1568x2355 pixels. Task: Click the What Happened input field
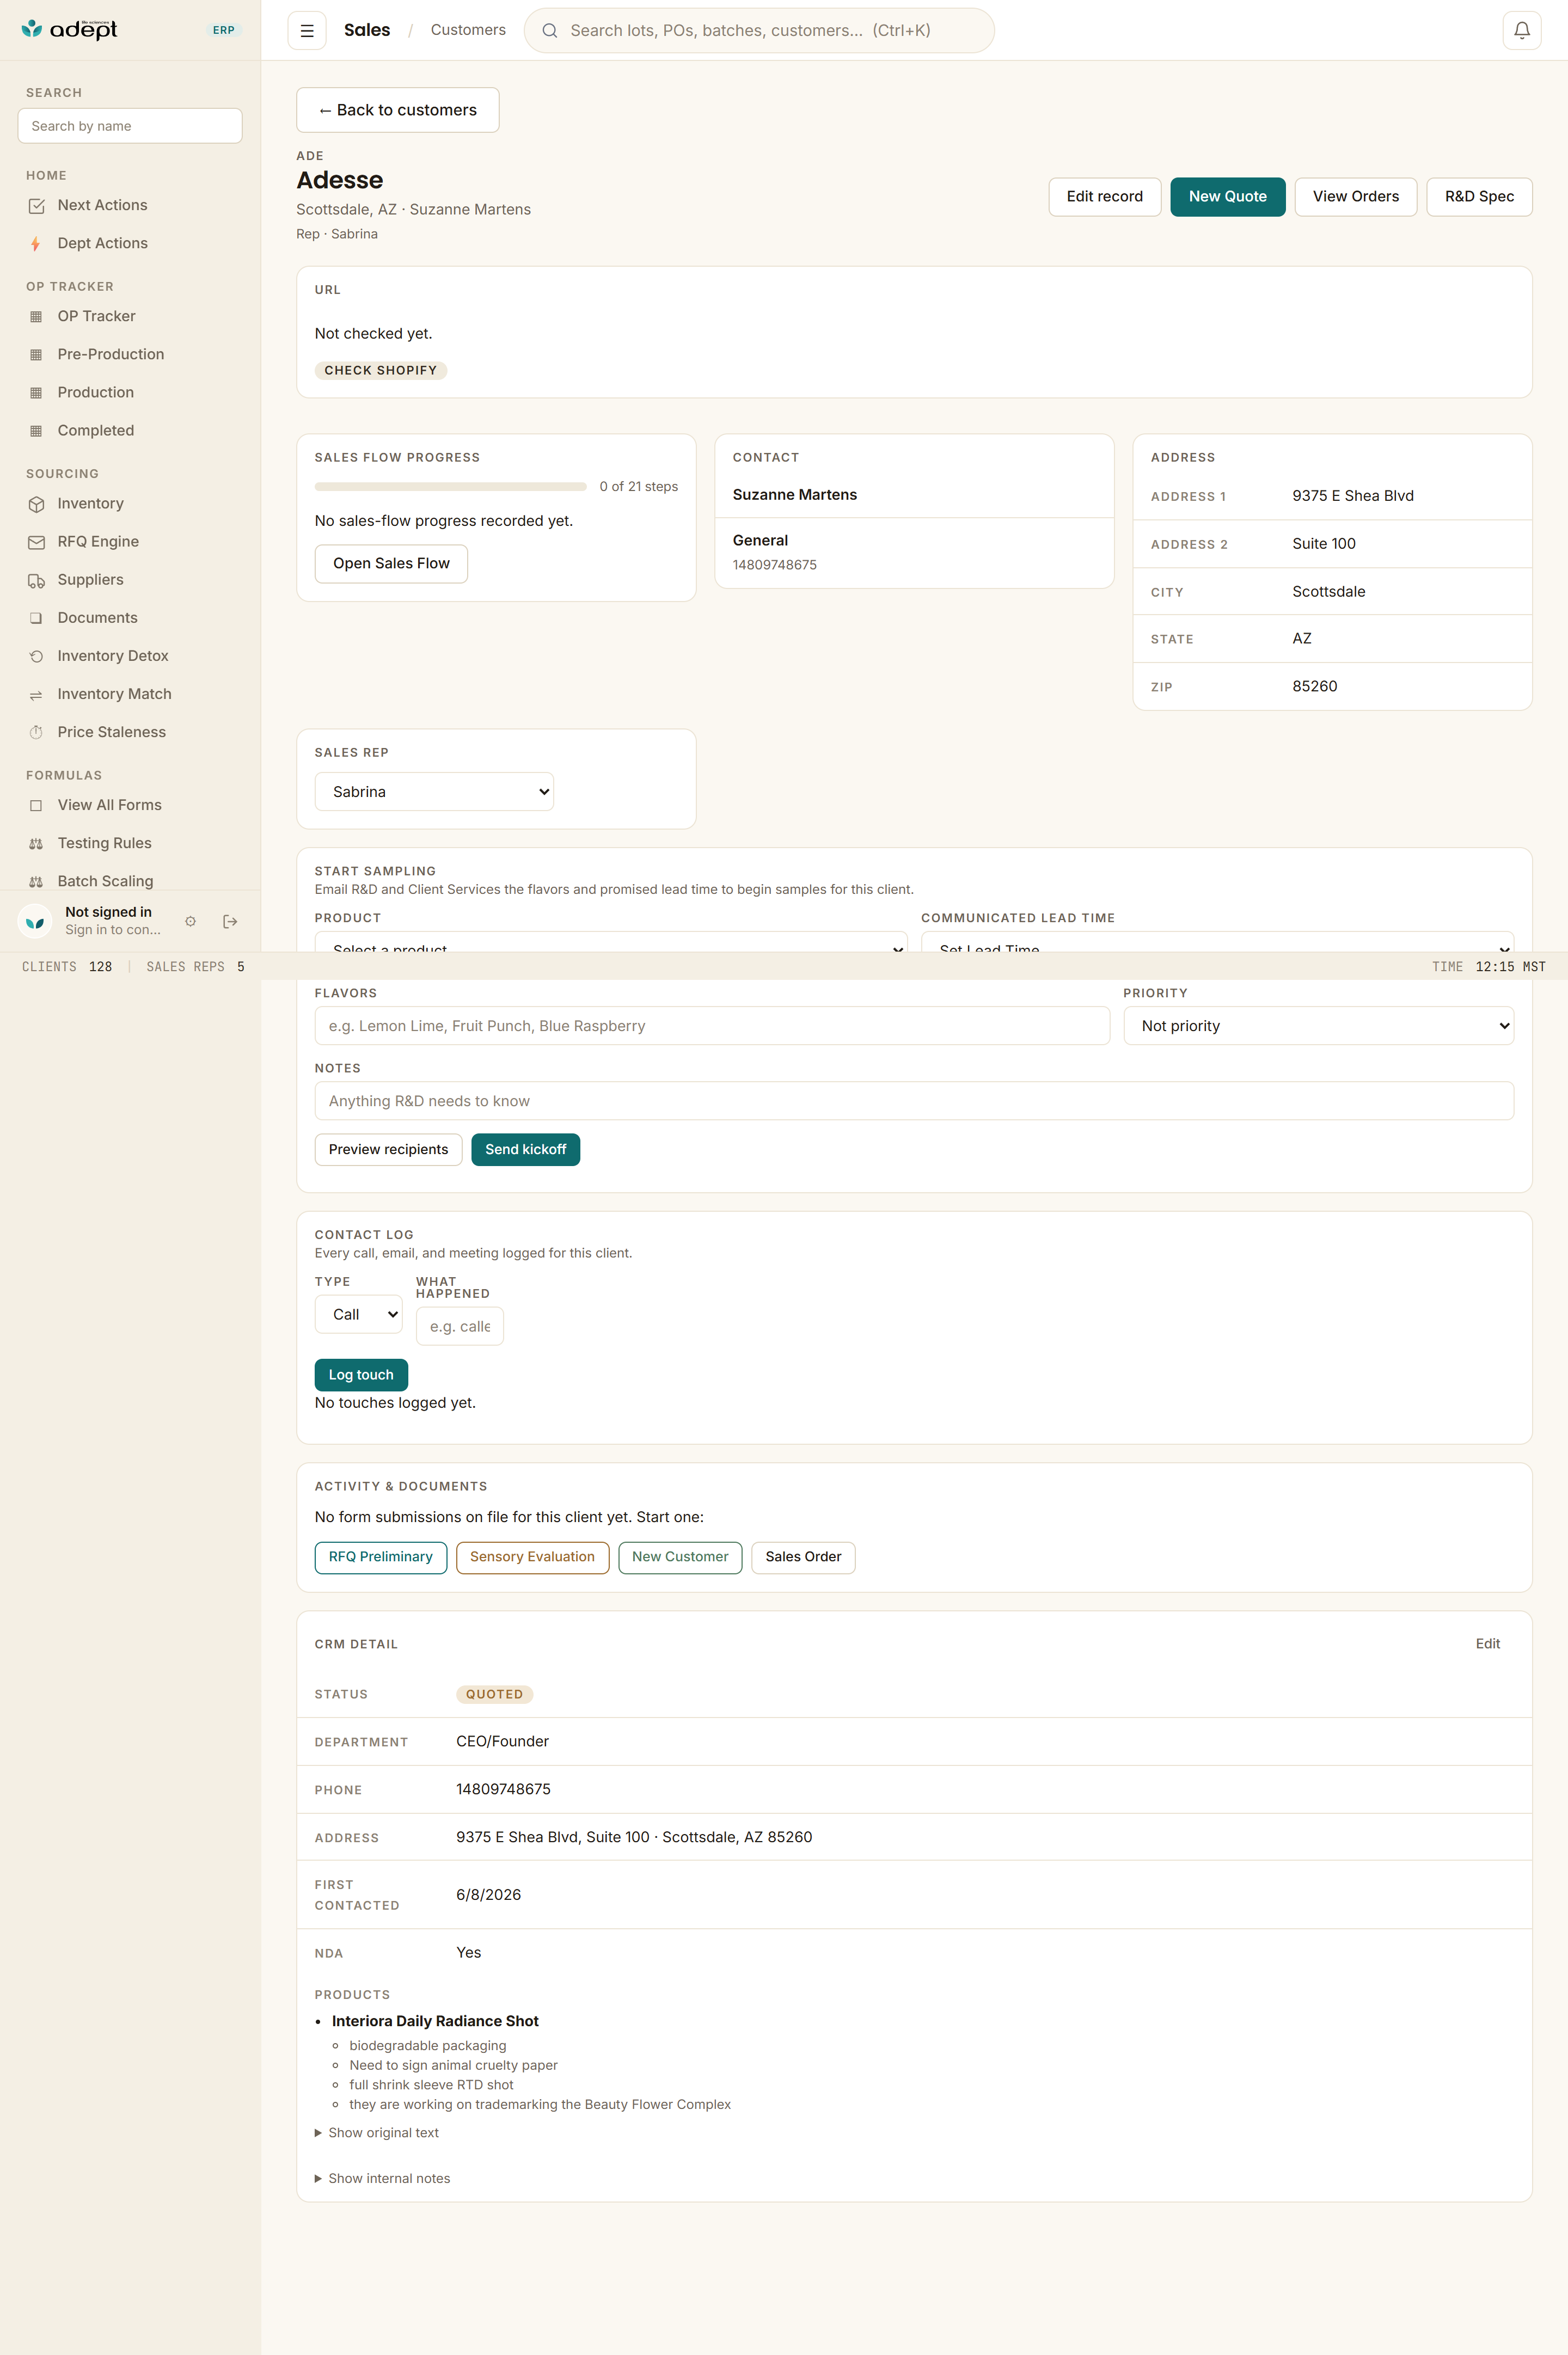[460, 1327]
